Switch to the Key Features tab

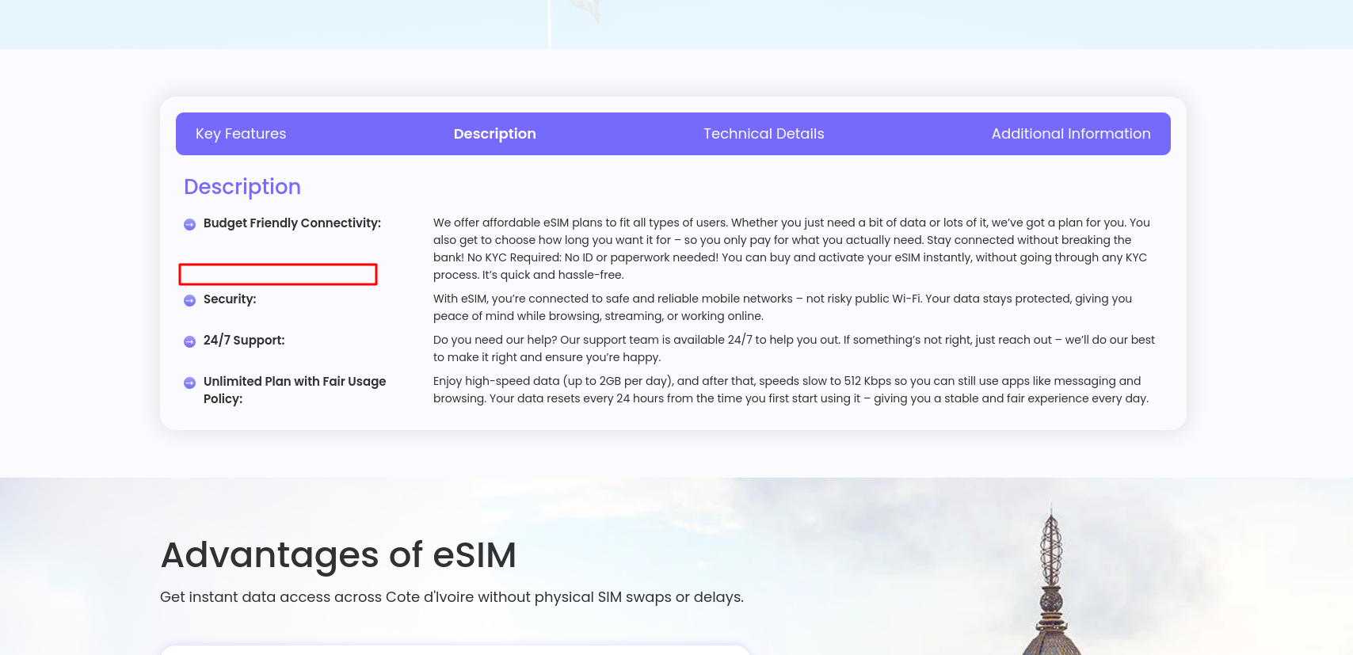coord(241,134)
